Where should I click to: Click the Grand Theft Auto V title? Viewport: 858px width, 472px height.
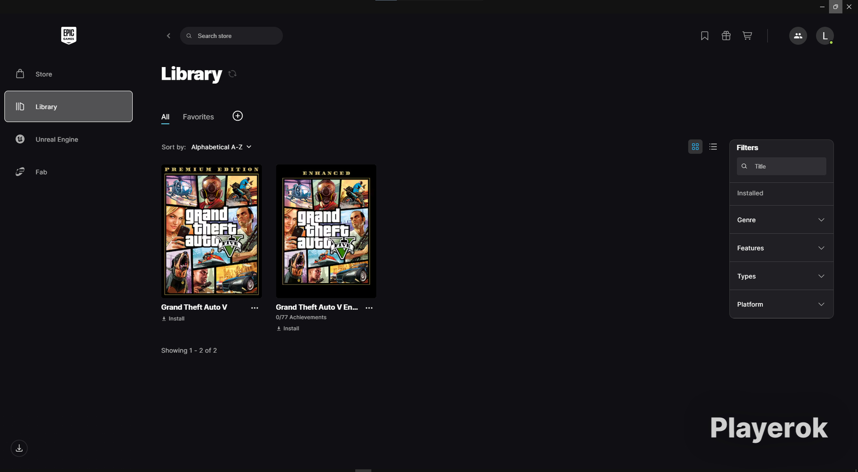[194, 307]
